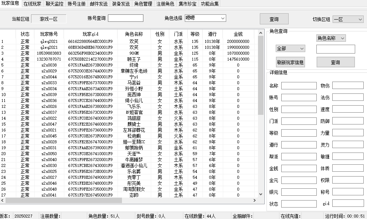The height and width of the screenshot is (219, 367).
Task: Go to the 邮件发送 tab
Action: coord(99,4)
